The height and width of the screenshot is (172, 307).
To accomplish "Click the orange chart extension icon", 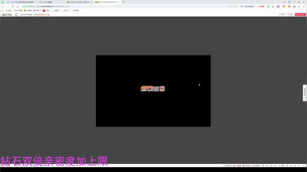I will point(289,6).
